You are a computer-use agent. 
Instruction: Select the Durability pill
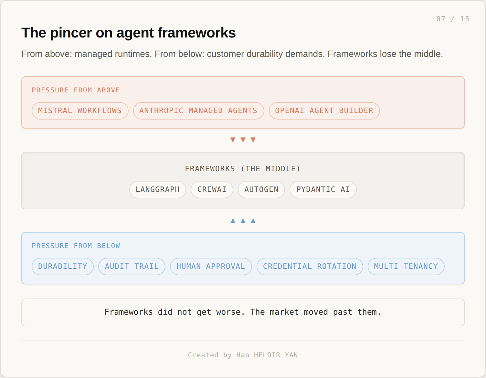point(63,267)
